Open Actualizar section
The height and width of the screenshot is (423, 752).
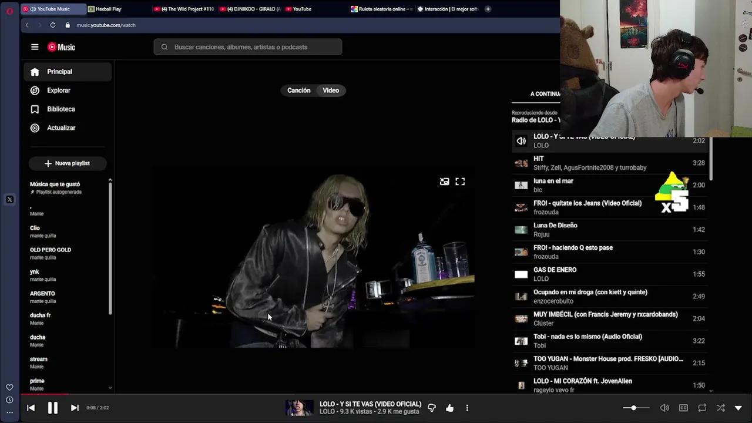click(68, 128)
